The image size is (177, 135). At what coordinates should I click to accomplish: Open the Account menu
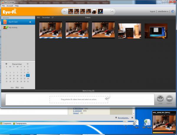coord(10,6)
